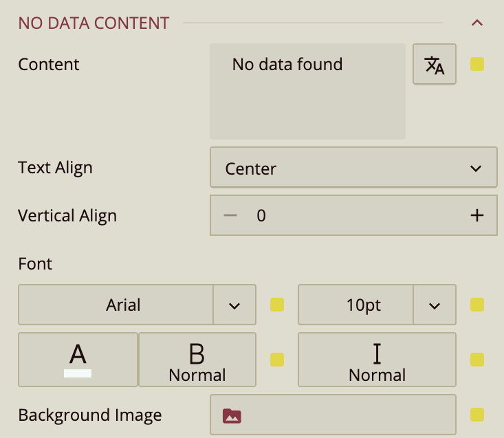
Task: Open the Background Image folder picker icon
Action: 232,416
